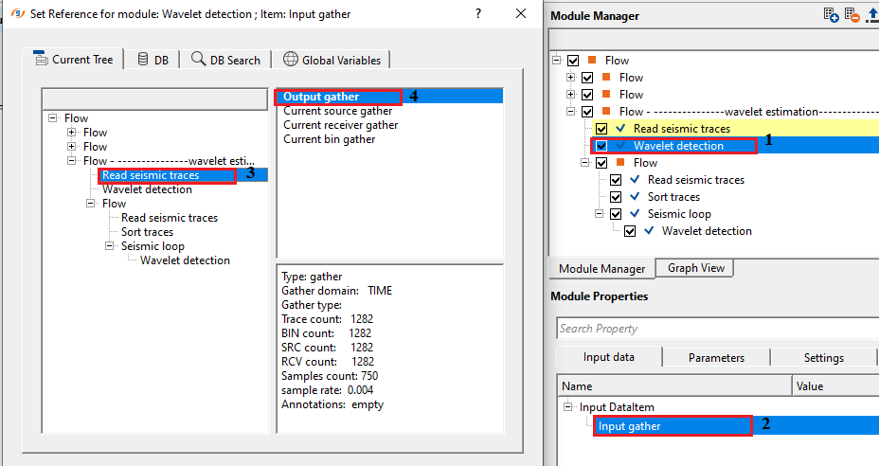Click the Global Variables globe icon
879x466 pixels.
tap(290, 59)
